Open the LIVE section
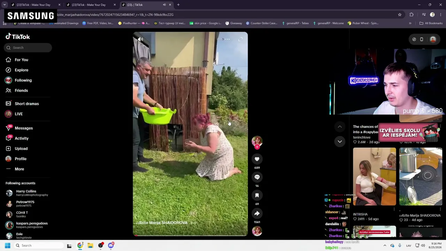This screenshot has height=251, width=446. (18, 114)
